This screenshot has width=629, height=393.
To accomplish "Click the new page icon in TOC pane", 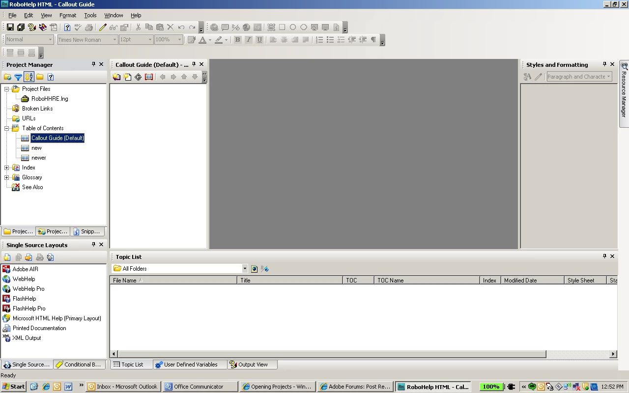I will pos(127,77).
